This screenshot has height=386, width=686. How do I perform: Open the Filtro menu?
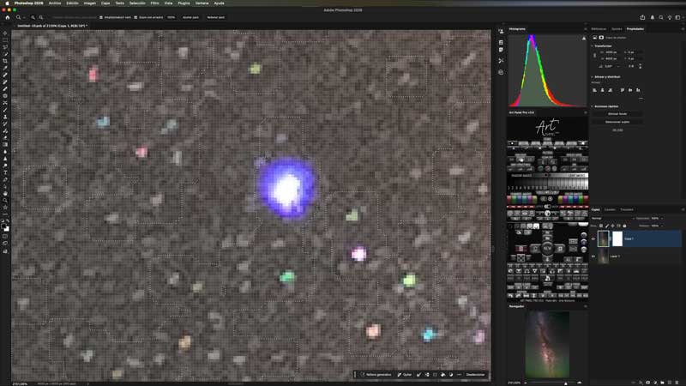click(156, 3)
